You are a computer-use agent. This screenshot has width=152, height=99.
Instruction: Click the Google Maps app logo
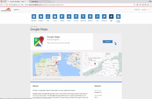coord(39,41)
